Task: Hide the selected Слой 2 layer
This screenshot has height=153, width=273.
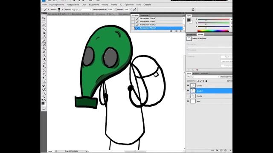Action: pyautogui.click(x=188, y=91)
